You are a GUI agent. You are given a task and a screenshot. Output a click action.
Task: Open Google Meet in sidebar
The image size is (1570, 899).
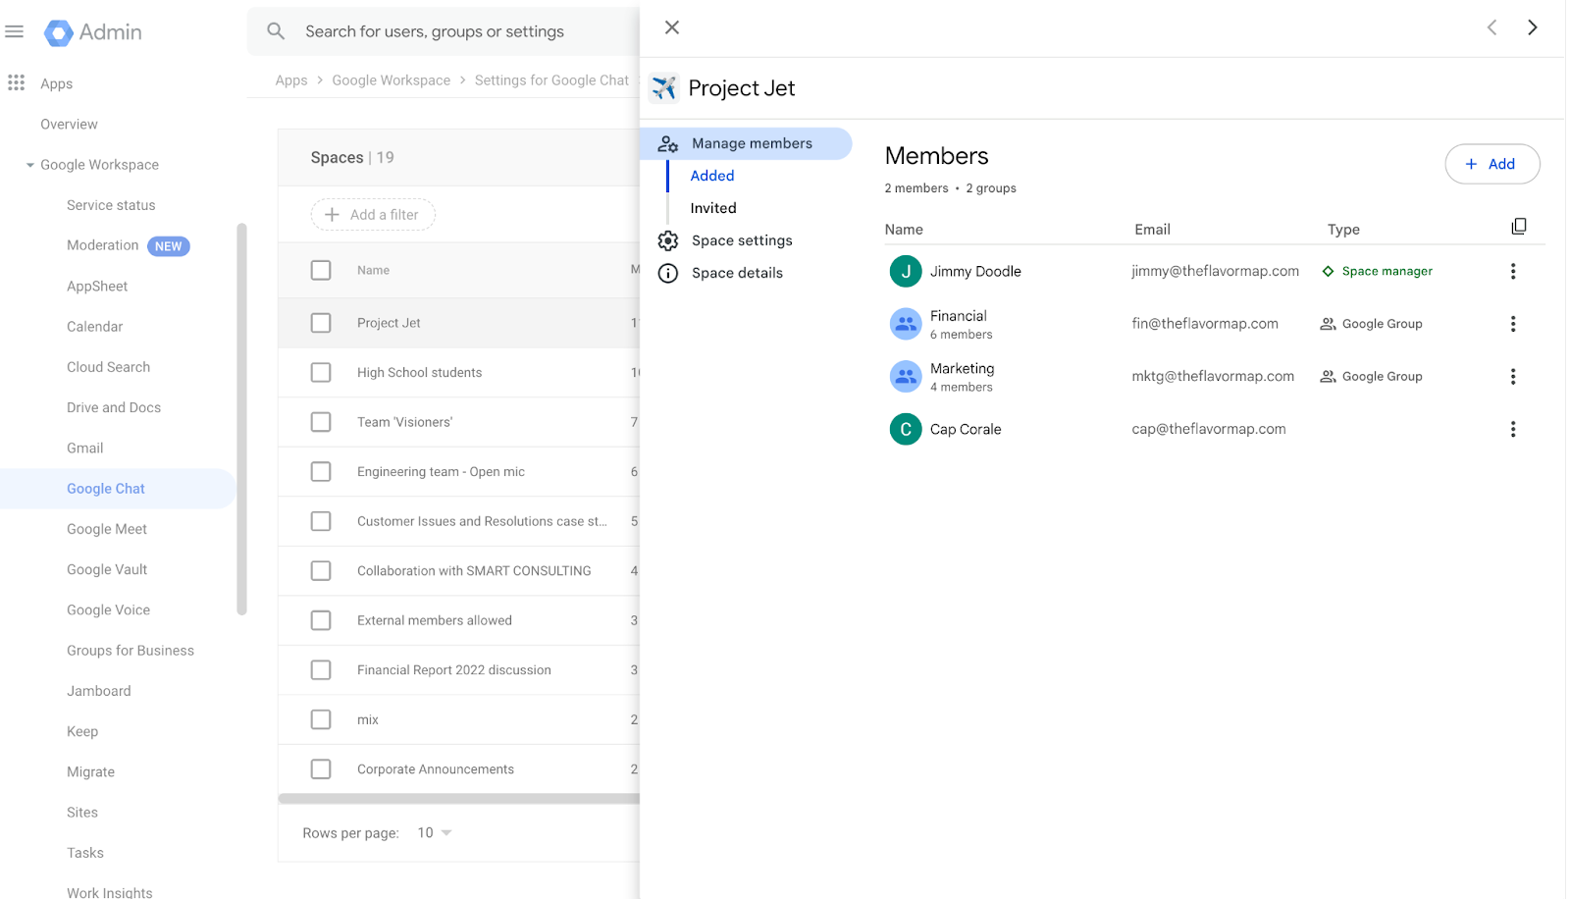[x=107, y=529]
